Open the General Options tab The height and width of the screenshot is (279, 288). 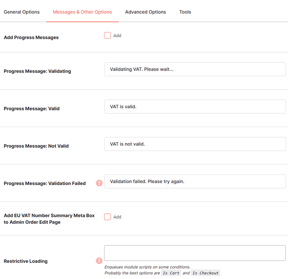(x=22, y=12)
